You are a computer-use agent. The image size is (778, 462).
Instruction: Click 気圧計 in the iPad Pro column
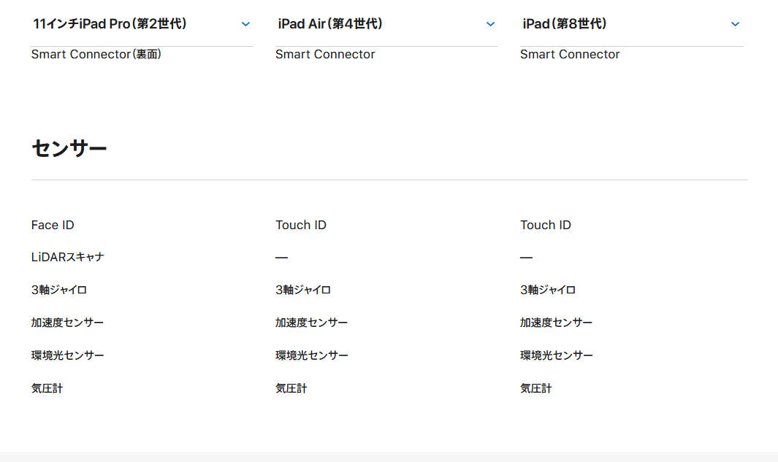(47, 388)
